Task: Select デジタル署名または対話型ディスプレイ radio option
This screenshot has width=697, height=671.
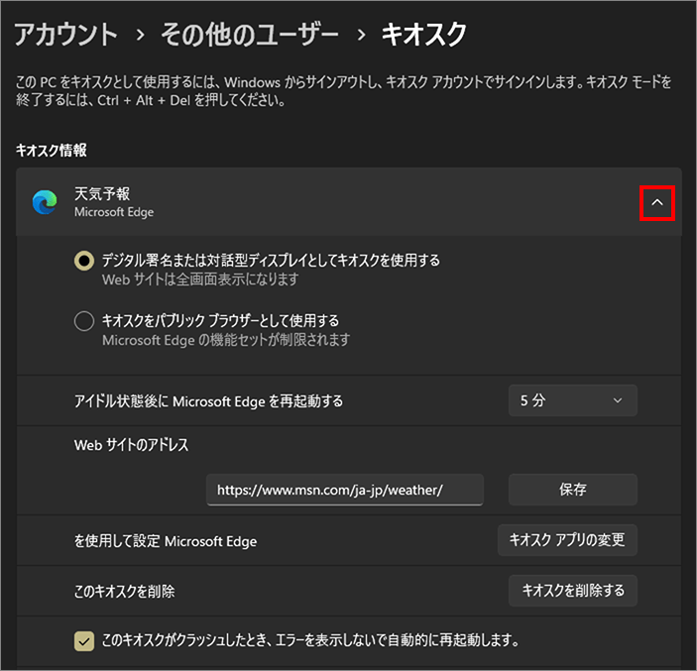Action: [x=84, y=261]
